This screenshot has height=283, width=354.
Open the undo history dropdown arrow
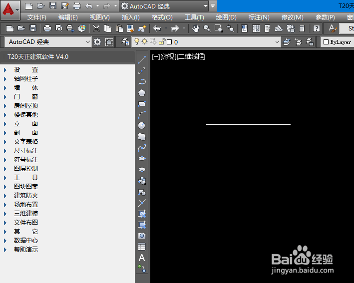[x=97, y=6]
